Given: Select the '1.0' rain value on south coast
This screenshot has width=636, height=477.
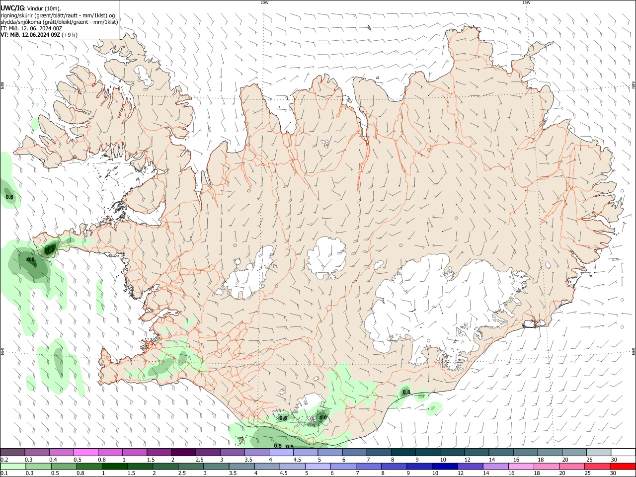Looking at the screenshot, I should coord(323,418).
